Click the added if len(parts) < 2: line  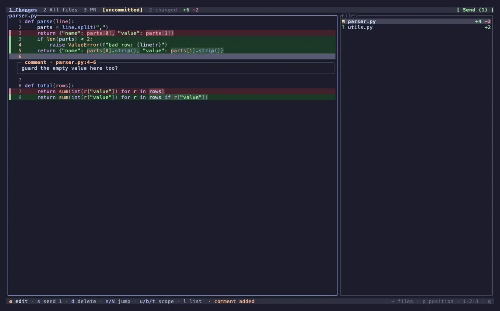click(x=172, y=39)
